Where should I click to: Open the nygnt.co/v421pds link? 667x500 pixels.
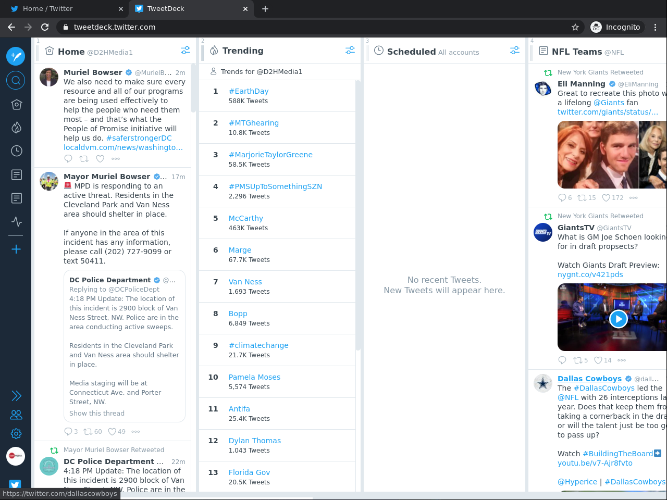(590, 274)
